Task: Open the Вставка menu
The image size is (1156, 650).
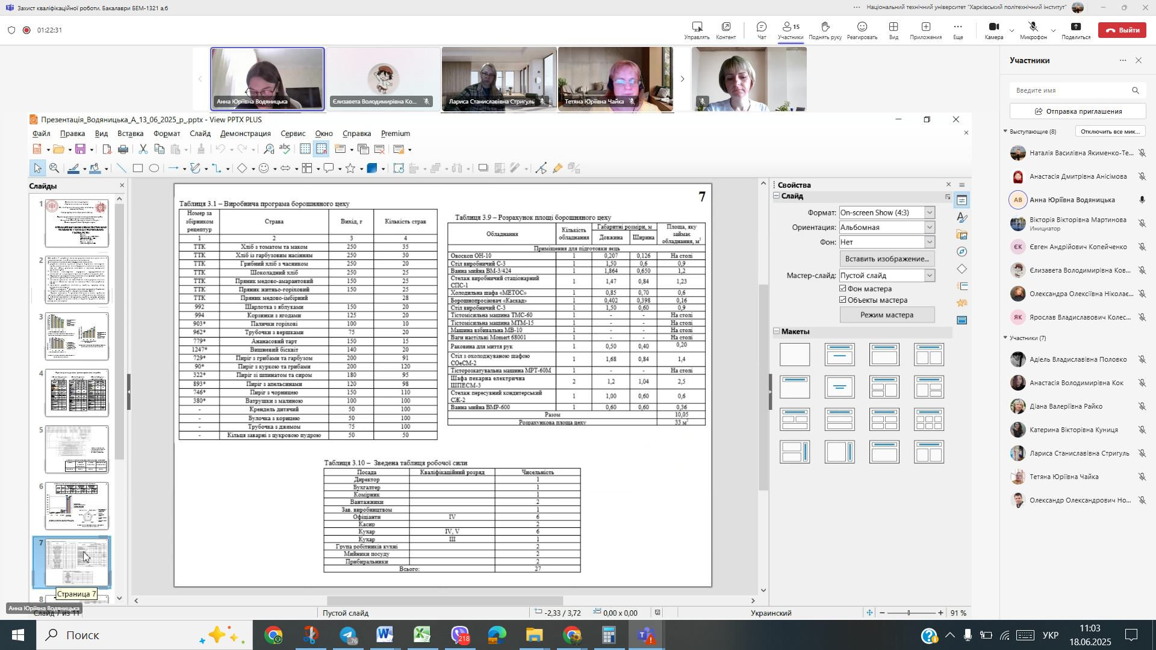Action: click(x=130, y=134)
